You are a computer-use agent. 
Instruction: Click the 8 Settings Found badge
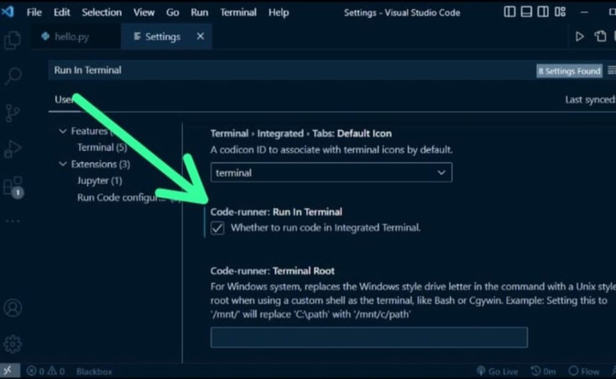569,71
